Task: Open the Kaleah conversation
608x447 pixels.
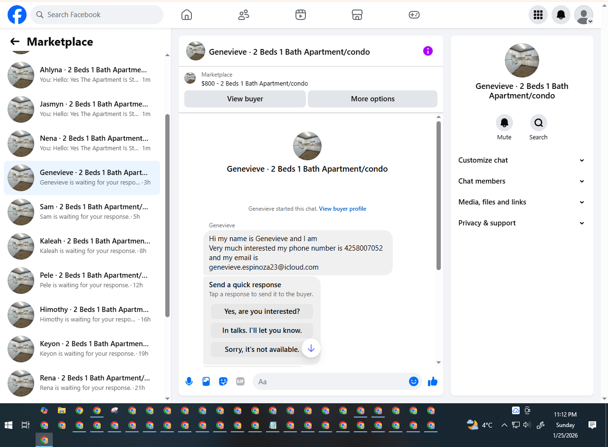Action: point(82,246)
